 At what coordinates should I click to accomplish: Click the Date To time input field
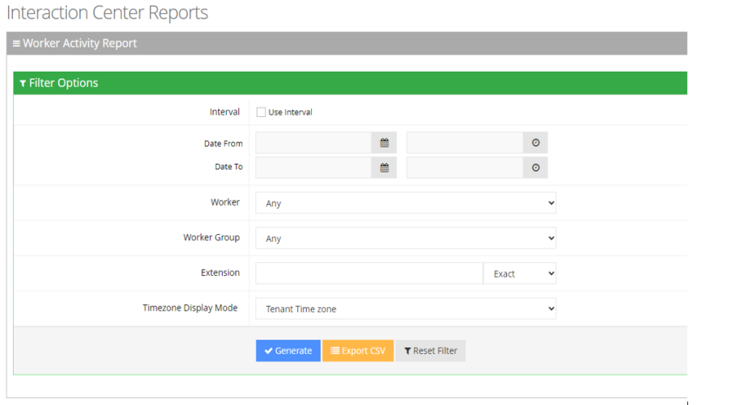click(x=464, y=168)
